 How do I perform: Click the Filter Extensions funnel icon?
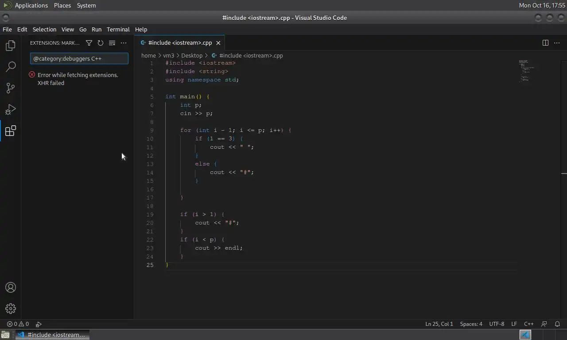pyautogui.click(x=89, y=43)
